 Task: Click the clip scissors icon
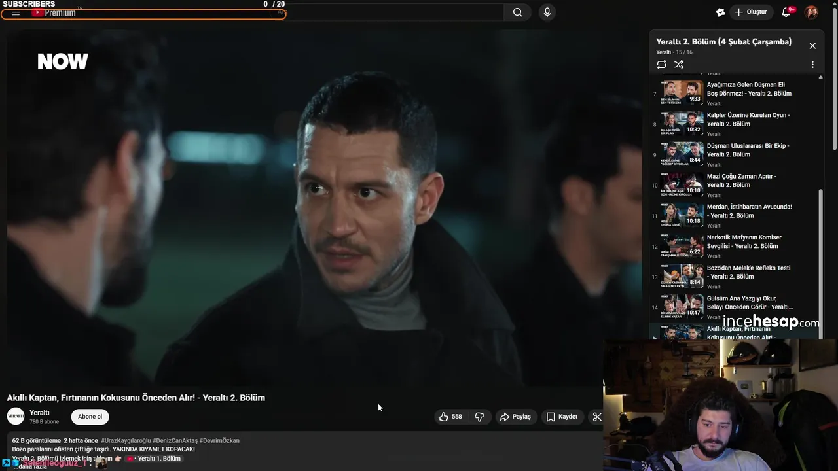coord(596,417)
